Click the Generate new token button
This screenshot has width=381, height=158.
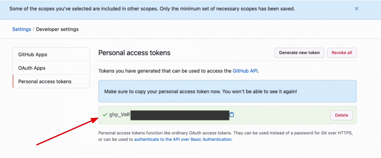coord(299,53)
